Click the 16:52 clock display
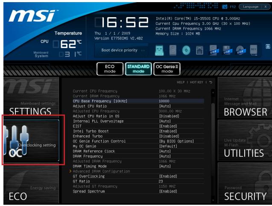 click(x=122, y=22)
